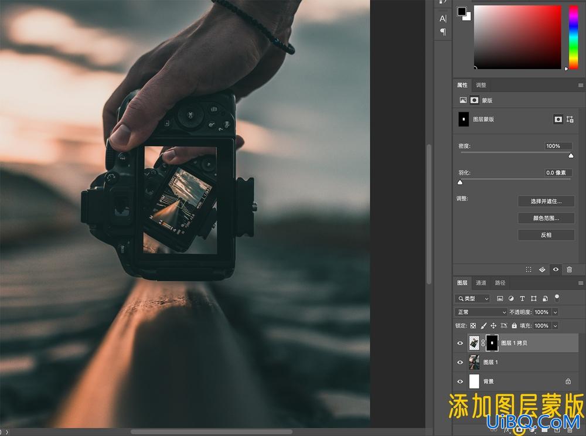586x436 pixels.
Task: Select the pixel mask button in Properties
Action: pos(558,119)
